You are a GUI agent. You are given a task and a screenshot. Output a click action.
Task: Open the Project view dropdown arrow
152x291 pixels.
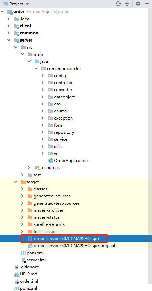pos(27,4)
